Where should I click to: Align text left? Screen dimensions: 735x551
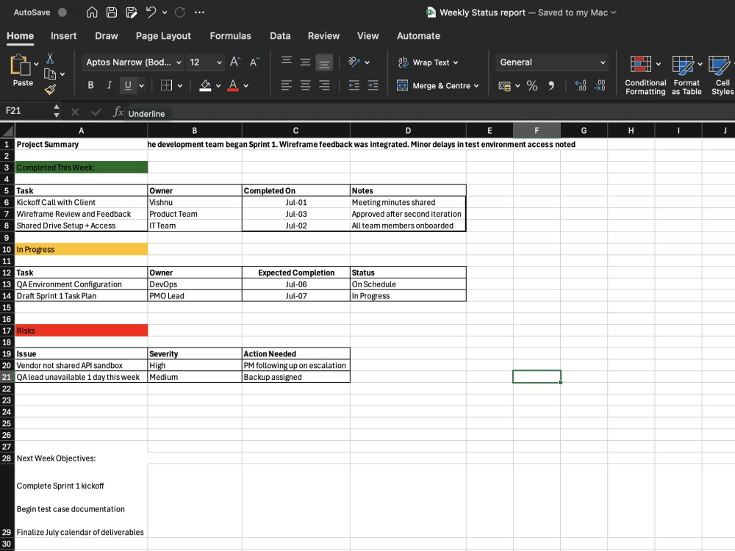click(x=287, y=85)
